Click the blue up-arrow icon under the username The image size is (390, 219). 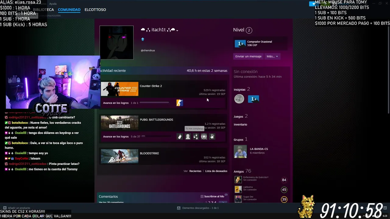point(143,39)
